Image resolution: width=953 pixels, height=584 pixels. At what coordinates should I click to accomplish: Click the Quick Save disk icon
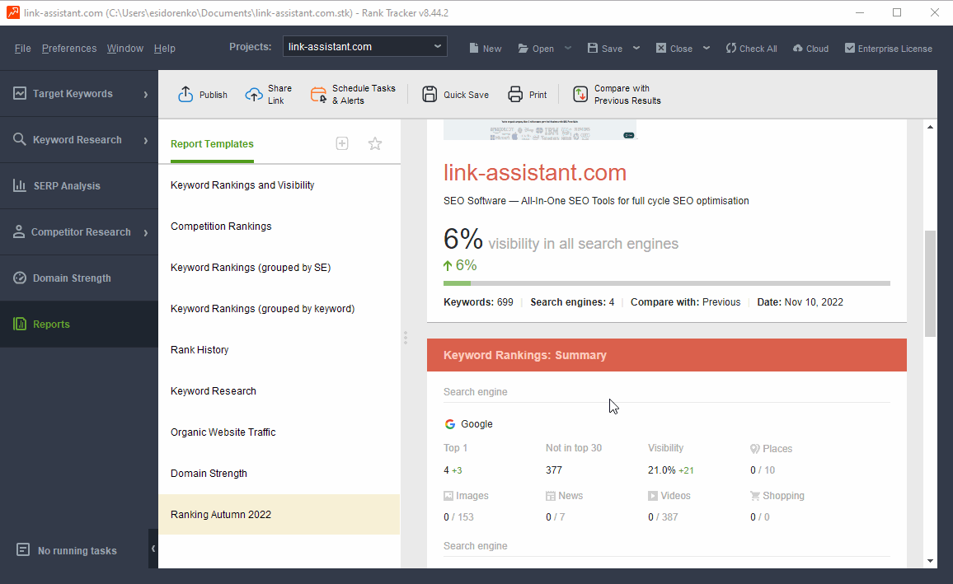coord(430,94)
